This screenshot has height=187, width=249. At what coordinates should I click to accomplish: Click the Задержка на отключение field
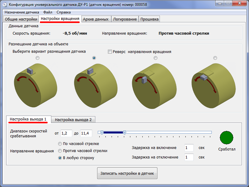coord(189,157)
